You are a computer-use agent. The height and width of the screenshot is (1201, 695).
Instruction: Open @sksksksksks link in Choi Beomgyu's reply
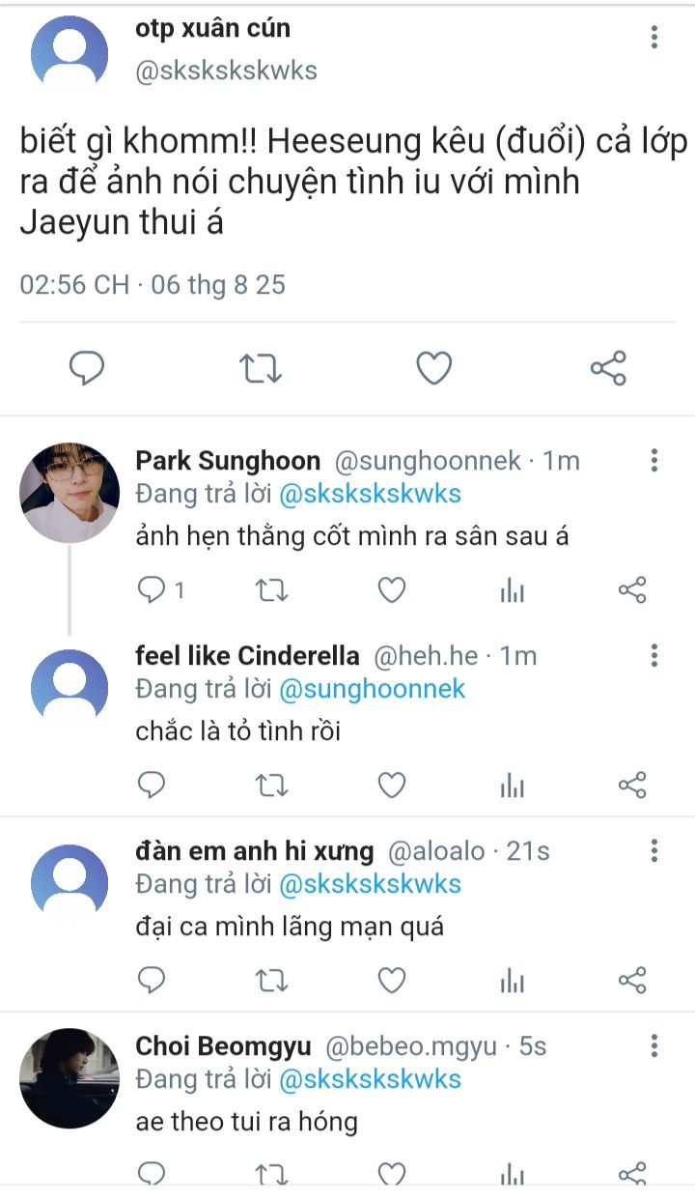pyautogui.click(x=370, y=1079)
